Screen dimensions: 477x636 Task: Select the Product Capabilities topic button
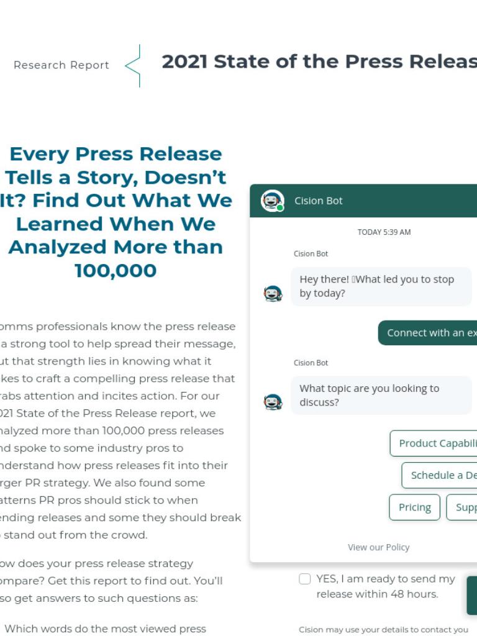434,443
